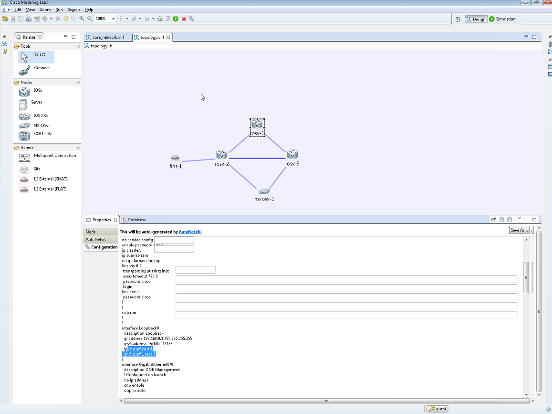
Task: Select the NX-OSv node in the palette
Action: [33, 126]
